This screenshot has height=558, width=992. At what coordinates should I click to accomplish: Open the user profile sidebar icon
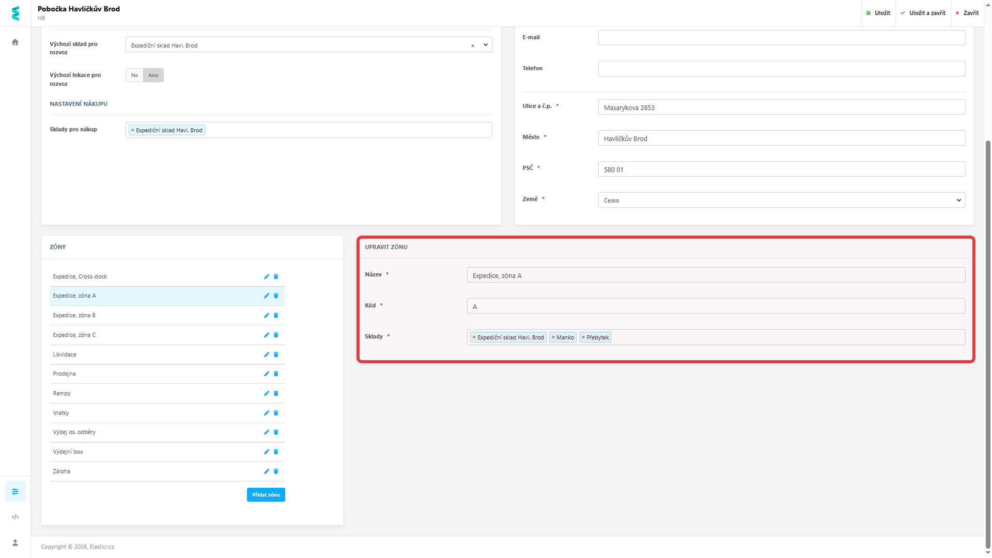[15, 542]
